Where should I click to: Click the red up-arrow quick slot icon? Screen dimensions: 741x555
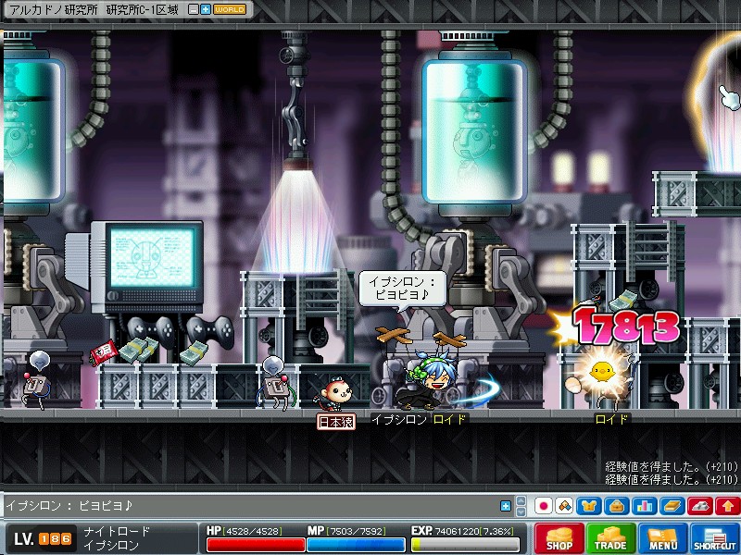[728, 506]
